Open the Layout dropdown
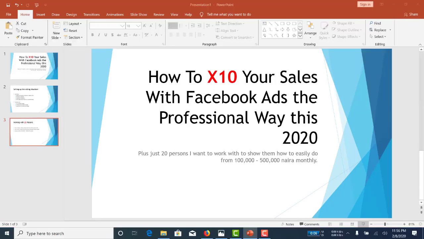The height and width of the screenshot is (239, 424). point(73,24)
